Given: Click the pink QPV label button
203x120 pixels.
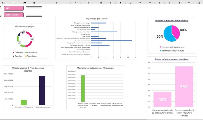Looking at the screenshot, I should click(x=13, y=8).
